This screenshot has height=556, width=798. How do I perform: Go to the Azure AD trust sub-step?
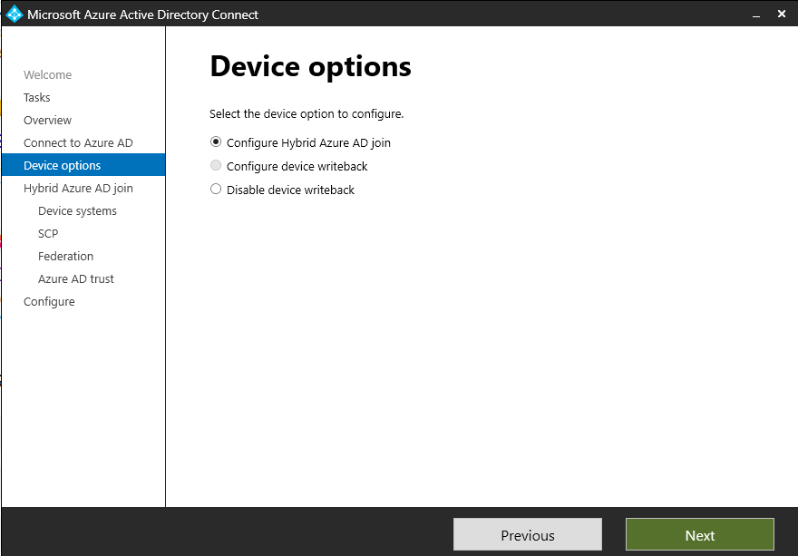tap(76, 279)
